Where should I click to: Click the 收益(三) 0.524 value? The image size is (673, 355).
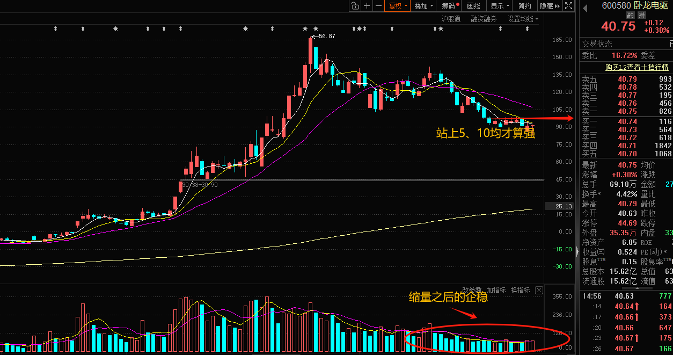[627, 252]
